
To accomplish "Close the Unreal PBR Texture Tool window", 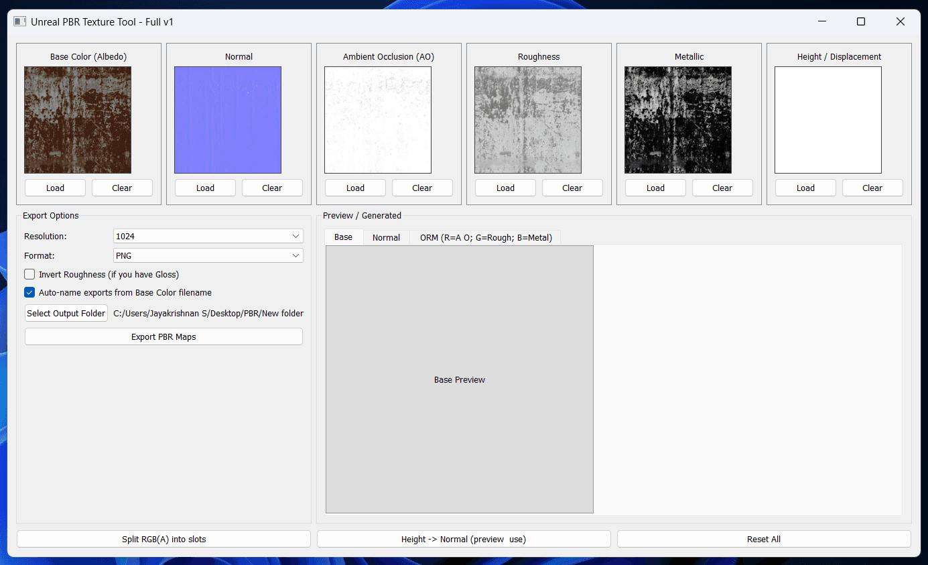I will click(901, 21).
